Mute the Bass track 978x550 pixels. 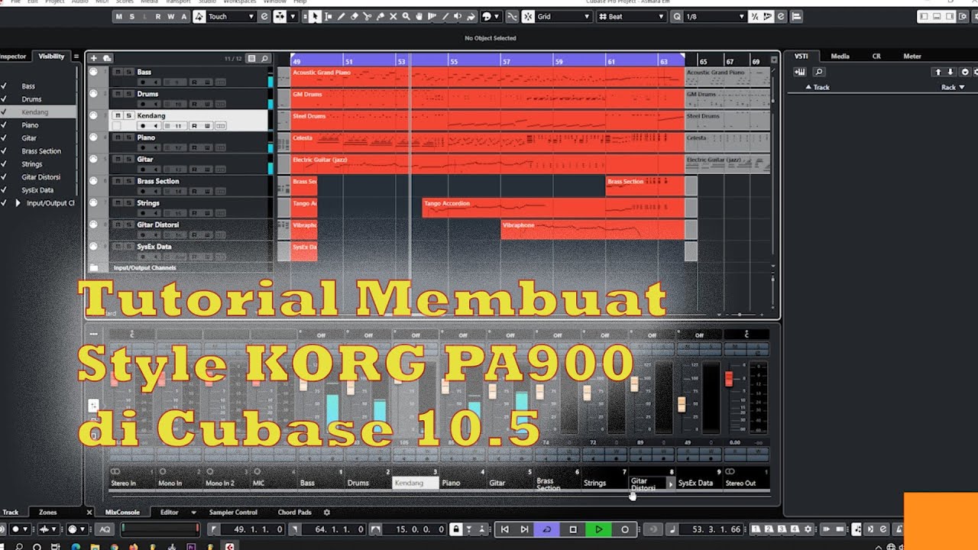point(118,72)
